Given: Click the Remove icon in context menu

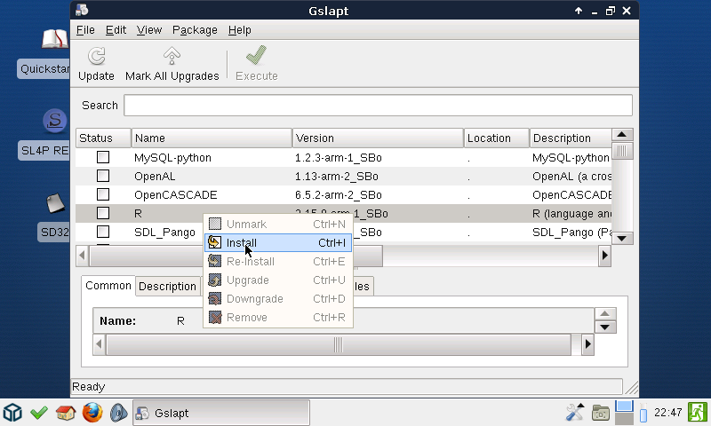Looking at the screenshot, I should 214,318.
